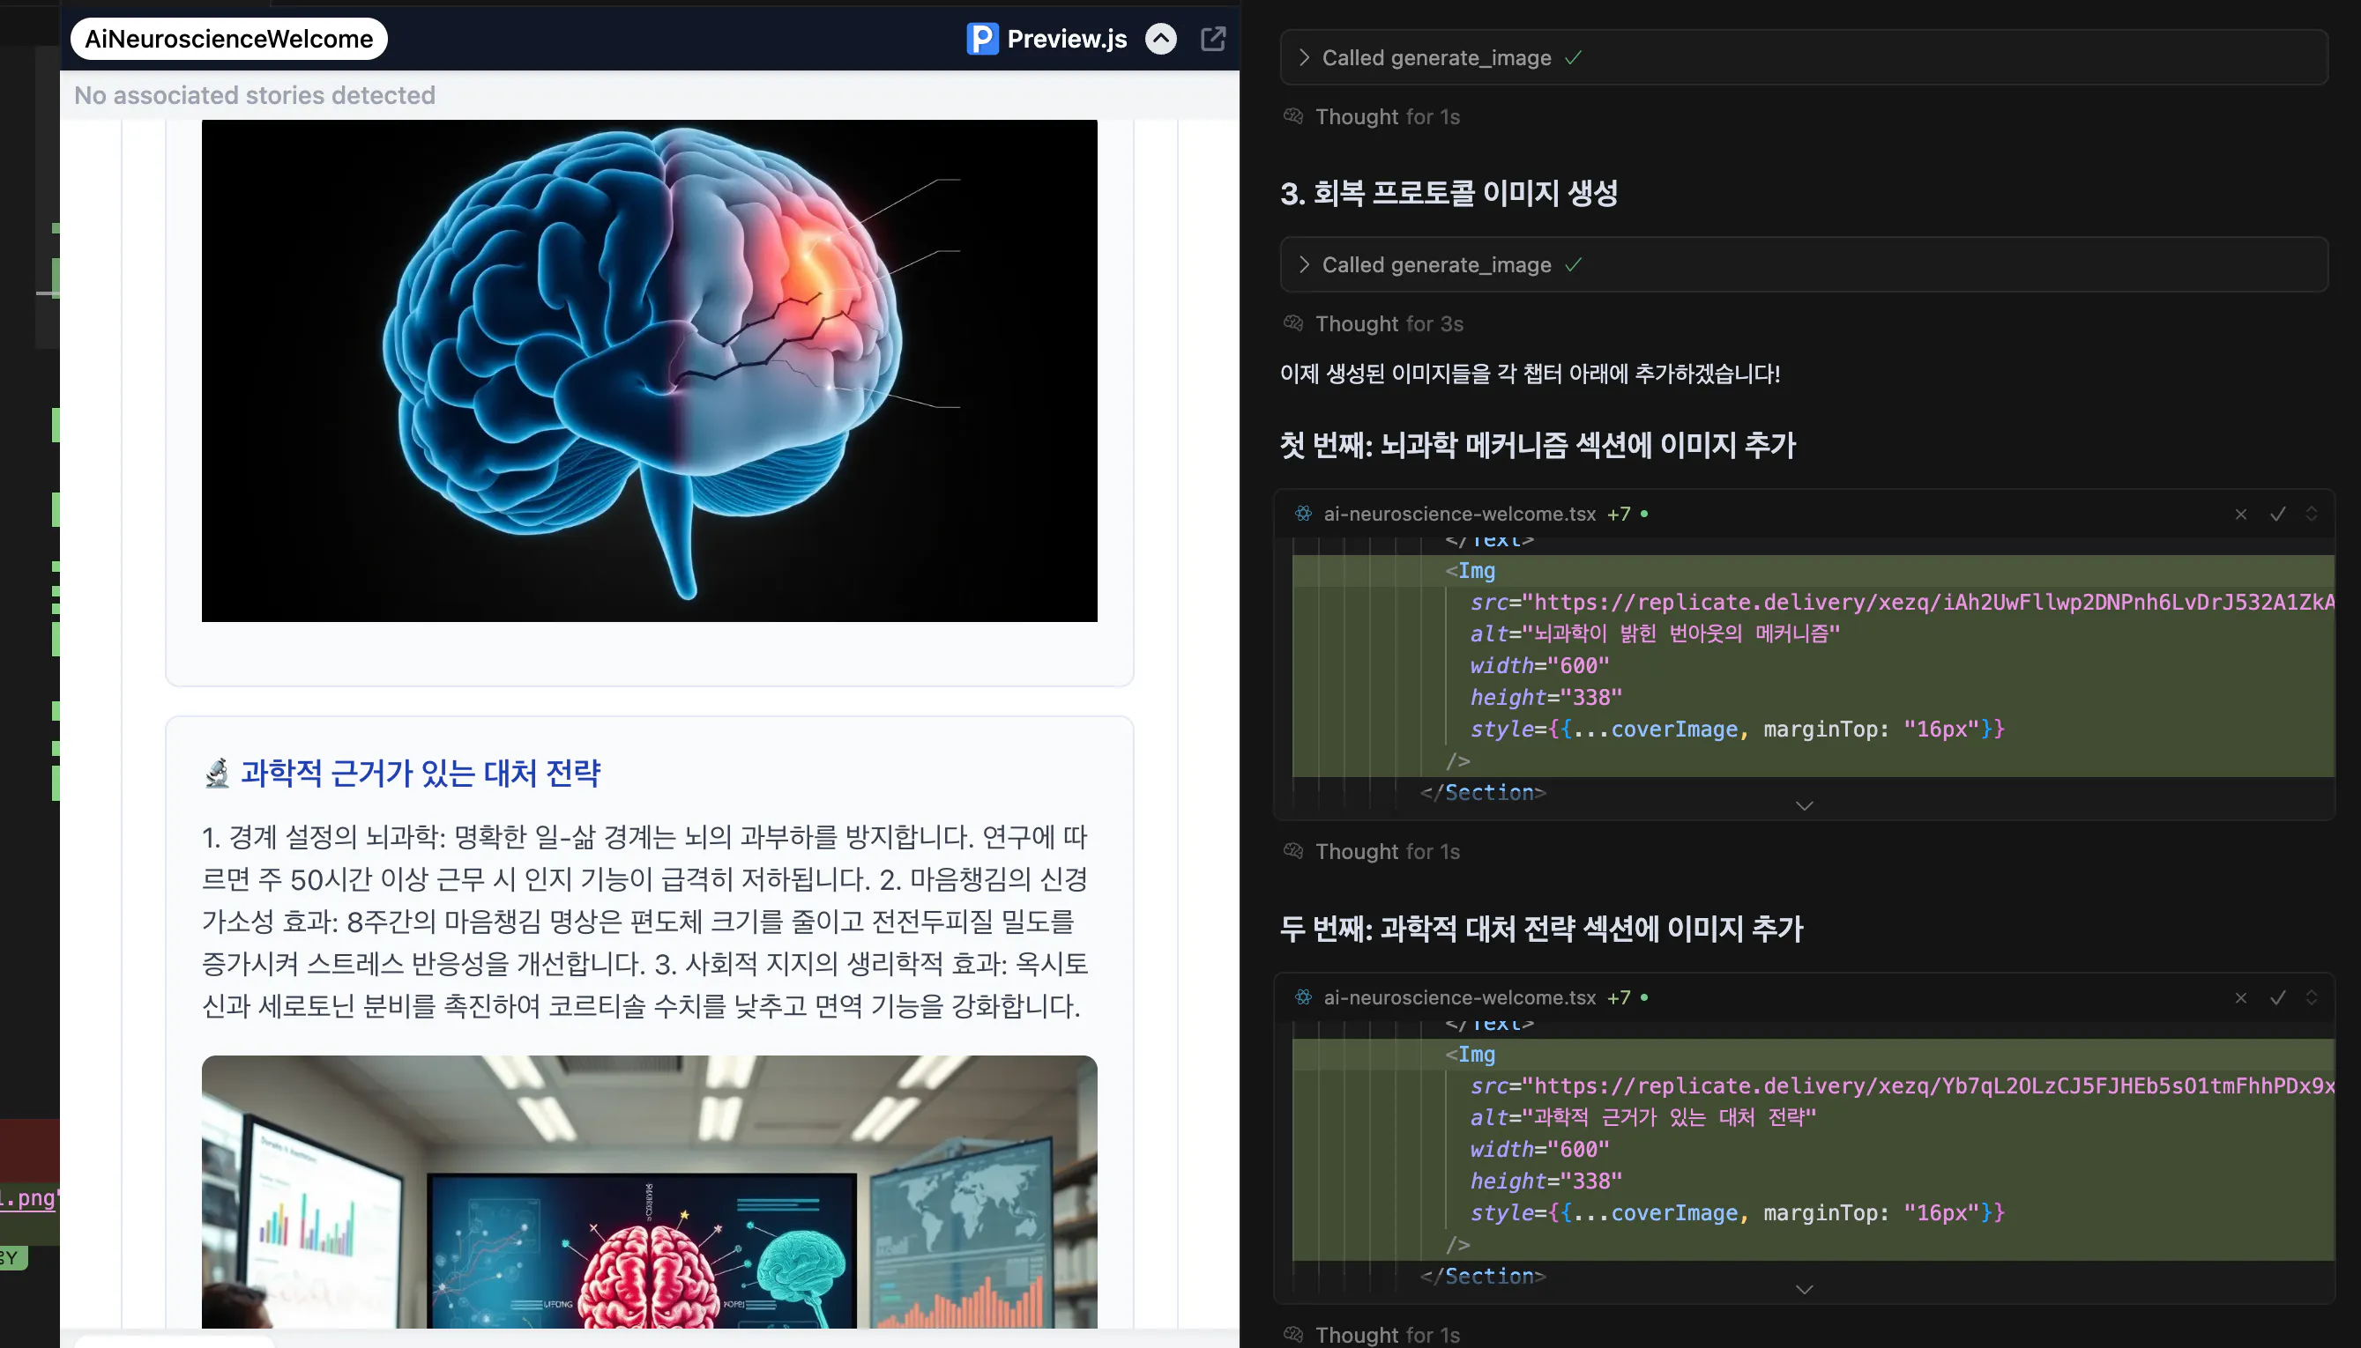
Task: Click the expand-diff chevrons icon in the code block header
Action: click(2311, 514)
